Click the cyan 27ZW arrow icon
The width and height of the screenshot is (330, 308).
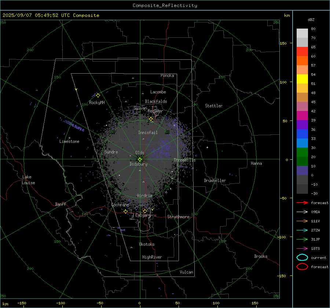pyautogui.click(x=302, y=230)
